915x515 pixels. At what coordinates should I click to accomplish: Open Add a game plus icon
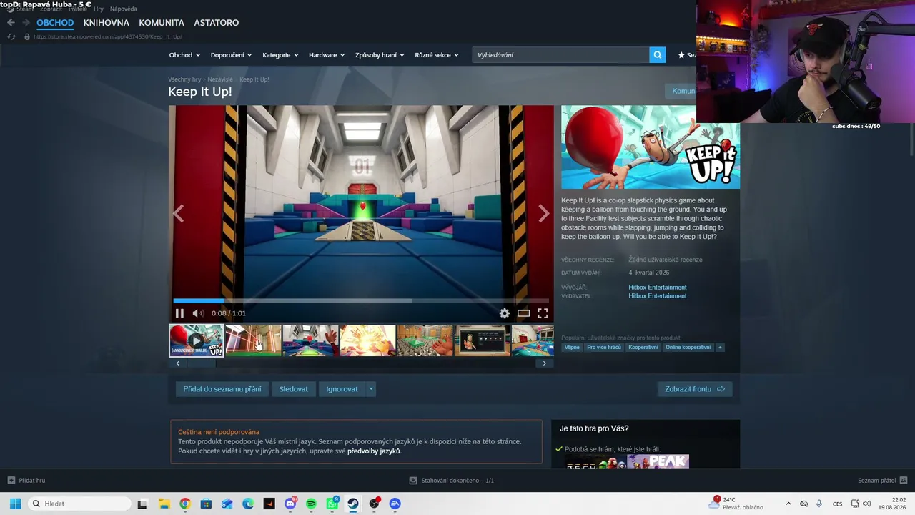11,481
